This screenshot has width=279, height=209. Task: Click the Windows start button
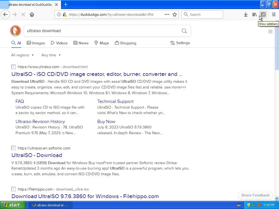[13, 205]
